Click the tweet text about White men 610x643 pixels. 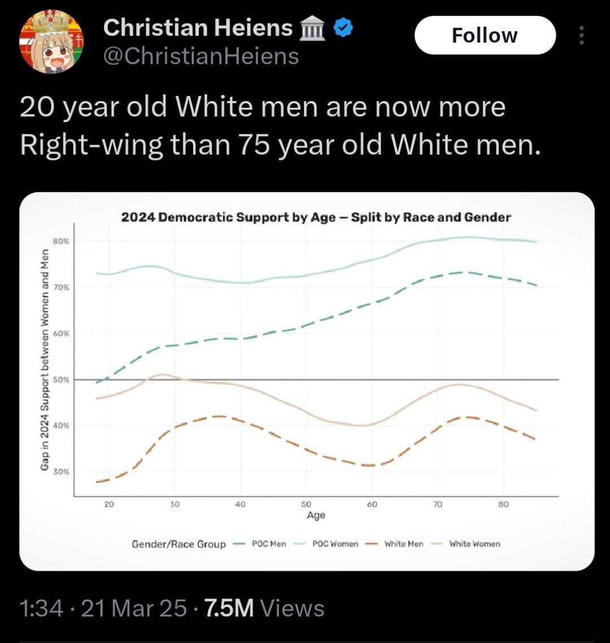[279, 126]
